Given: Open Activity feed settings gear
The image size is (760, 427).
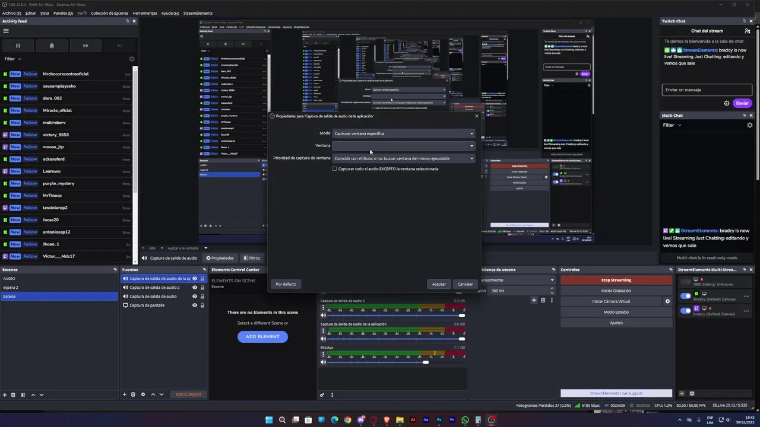Looking at the screenshot, I should [x=132, y=59].
